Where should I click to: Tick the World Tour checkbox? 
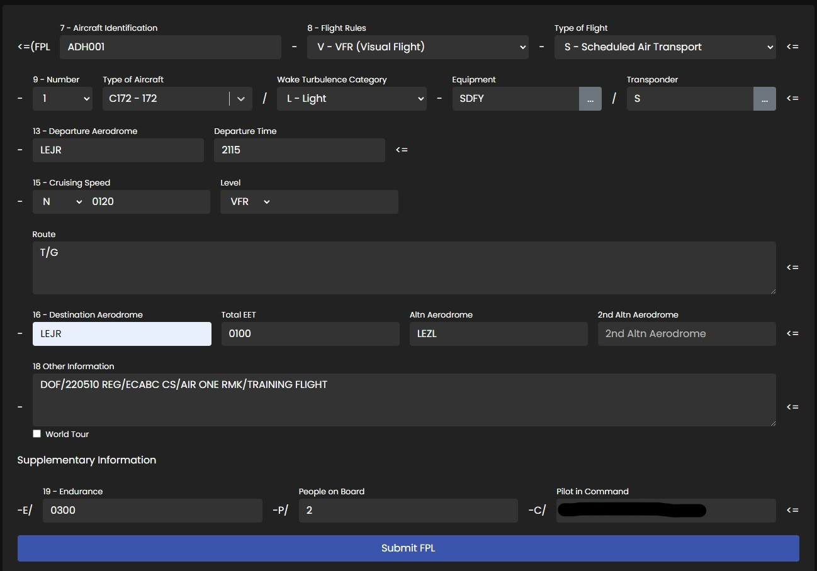pos(37,434)
